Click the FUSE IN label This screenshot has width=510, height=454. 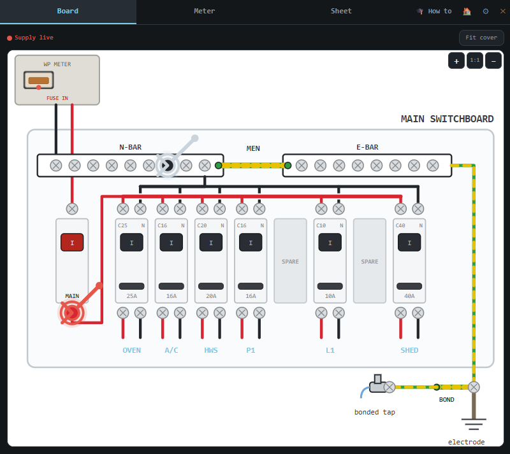click(x=57, y=98)
